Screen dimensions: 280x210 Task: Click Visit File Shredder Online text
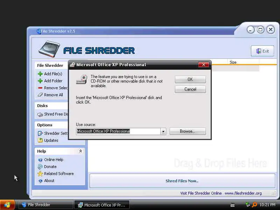point(201,193)
